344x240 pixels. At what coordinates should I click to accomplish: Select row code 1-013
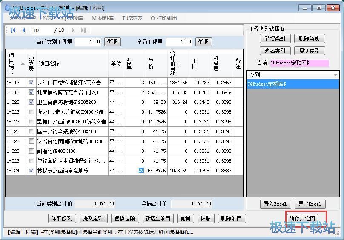16,83
